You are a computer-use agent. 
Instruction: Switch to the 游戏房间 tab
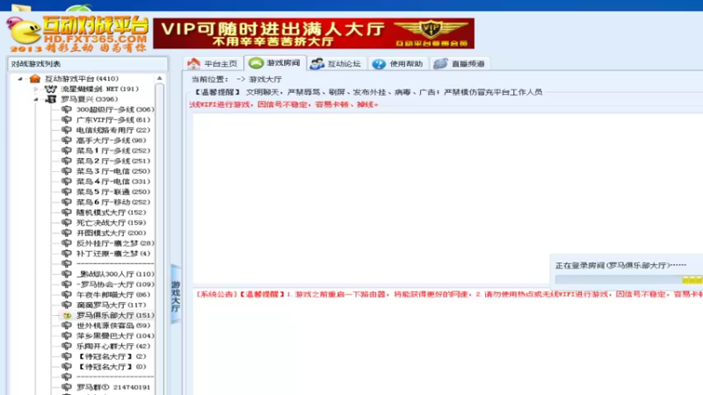[275, 63]
